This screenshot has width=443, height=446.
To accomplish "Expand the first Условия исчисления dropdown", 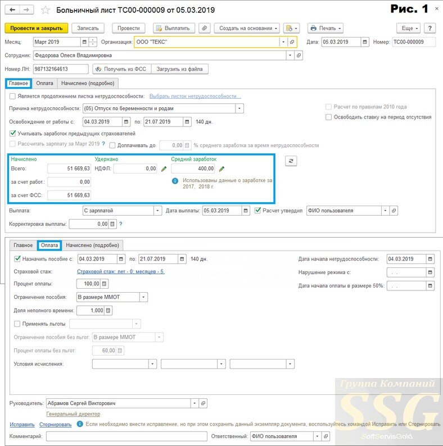I will tap(152, 364).
